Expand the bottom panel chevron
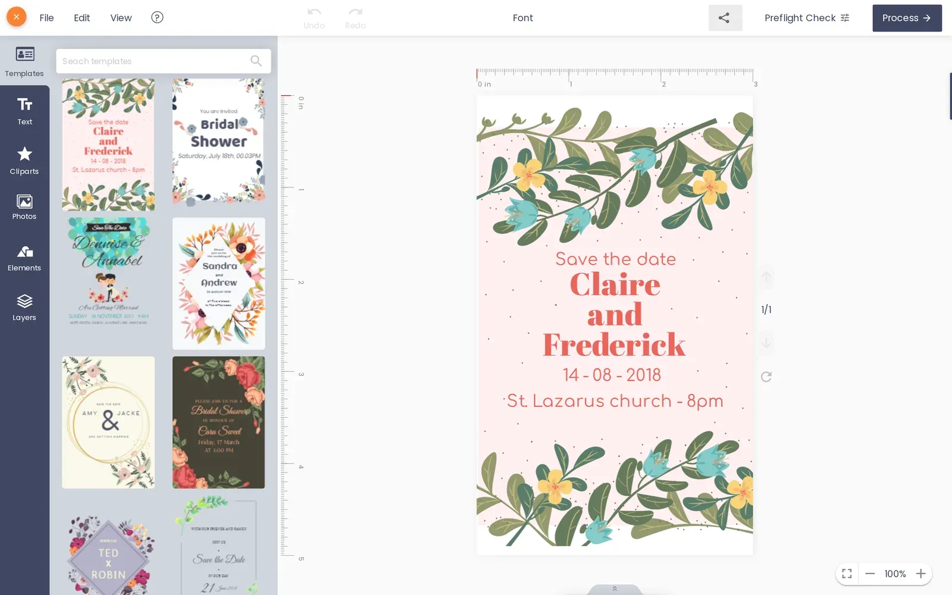The width and height of the screenshot is (952, 595). pyautogui.click(x=615, y=589)
